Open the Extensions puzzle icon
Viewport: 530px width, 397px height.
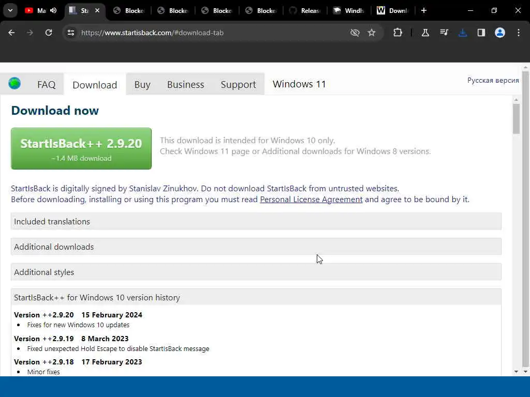(398, 33)
